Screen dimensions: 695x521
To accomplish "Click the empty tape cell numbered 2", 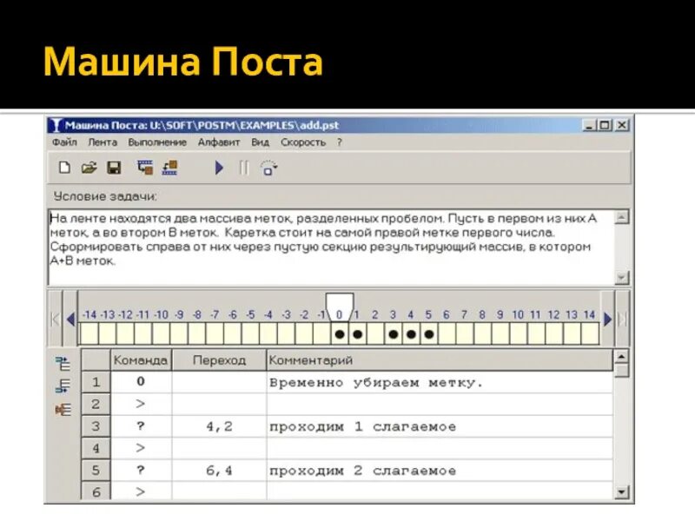I will [375, 334].
